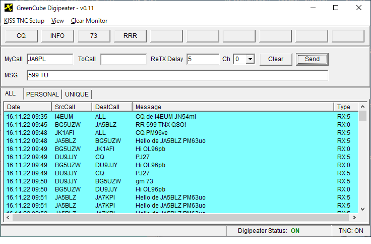Sort by the Date column header
Image resolution: width=371 pixels, height=244 pixels.
click(28, 107)
